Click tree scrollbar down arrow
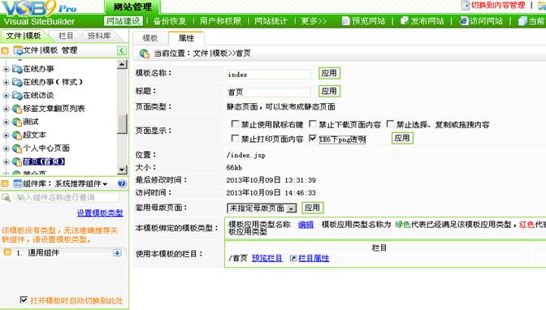The height and width of the screenshot is (310, 546). 122,170
